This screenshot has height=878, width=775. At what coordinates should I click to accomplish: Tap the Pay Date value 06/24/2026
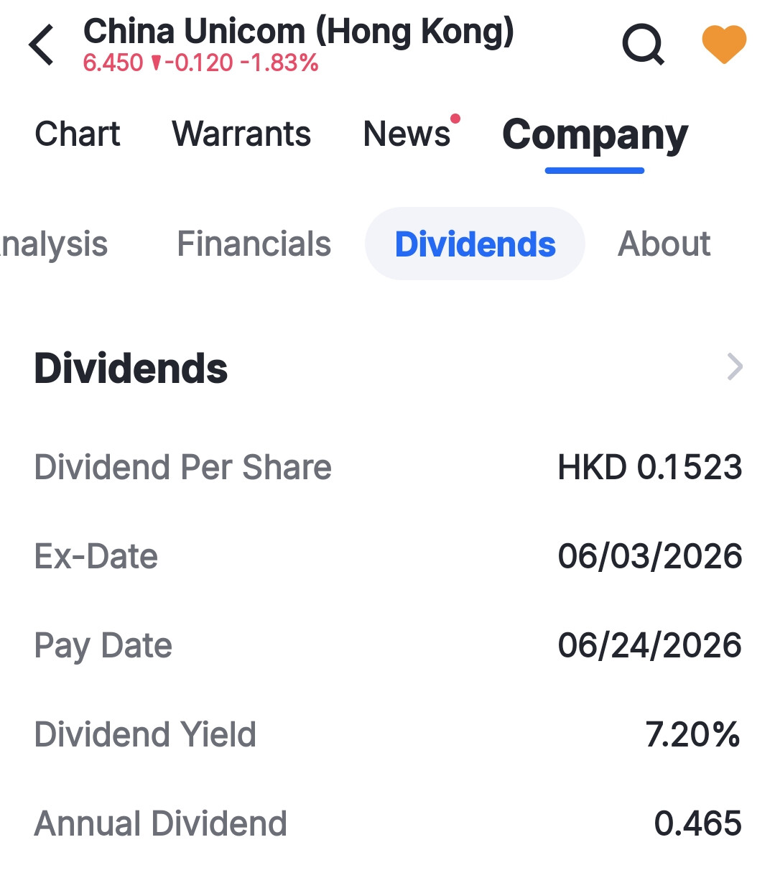650,645
